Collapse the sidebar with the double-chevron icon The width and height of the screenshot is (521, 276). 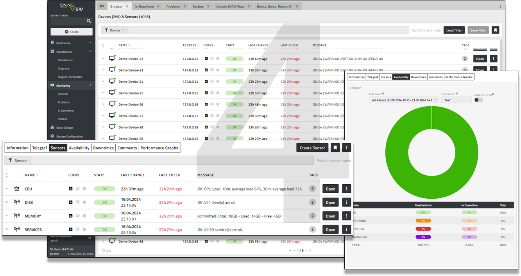point(90,238)
